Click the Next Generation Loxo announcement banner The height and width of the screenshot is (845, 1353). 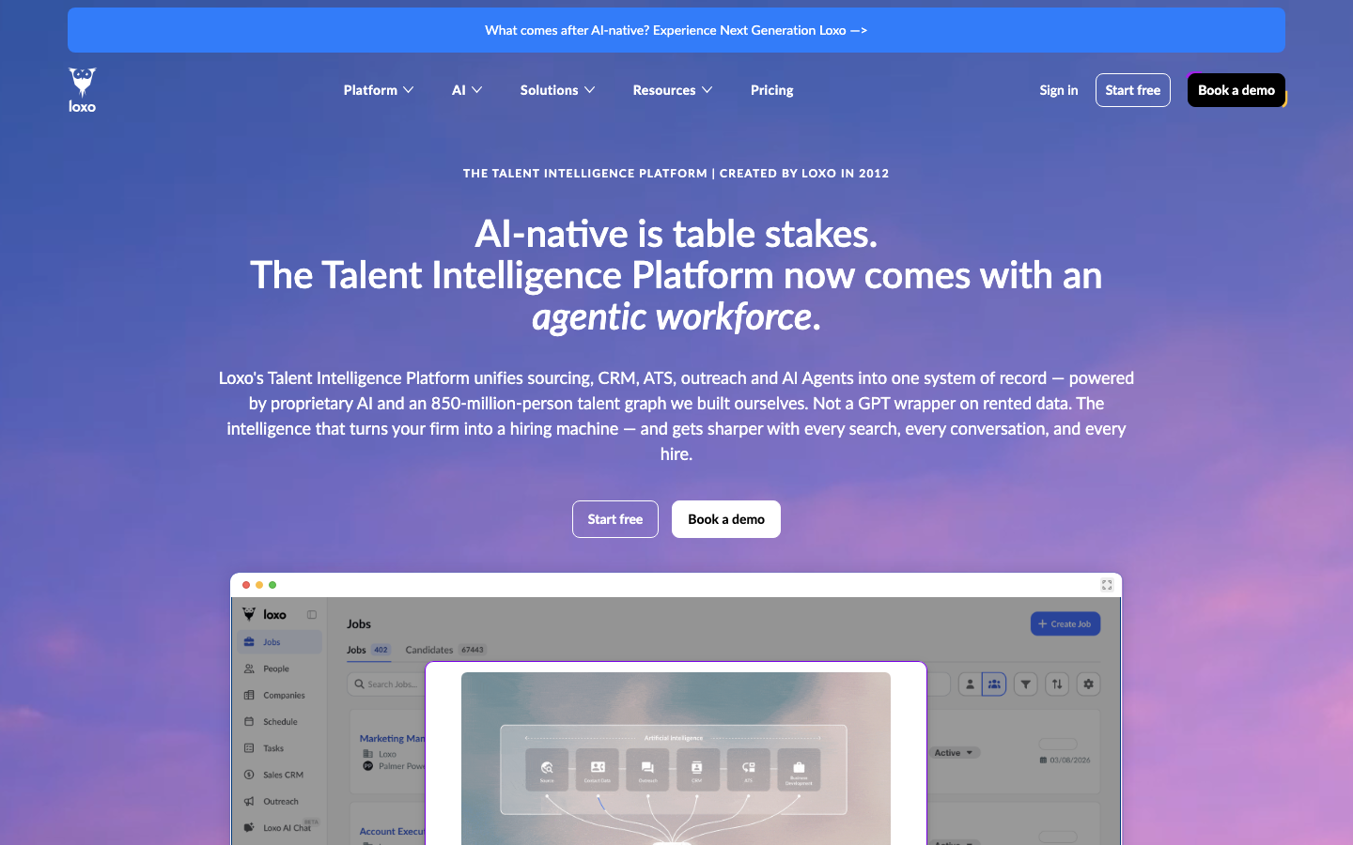coord(676,30)
